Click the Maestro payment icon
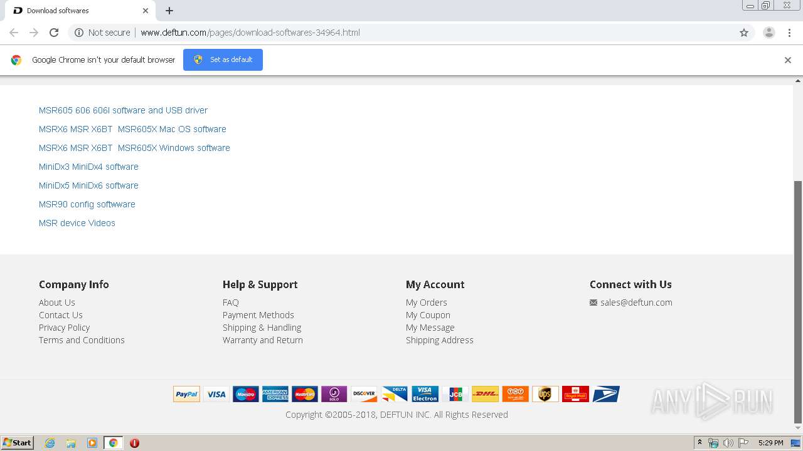 click(x=246, y=394)
